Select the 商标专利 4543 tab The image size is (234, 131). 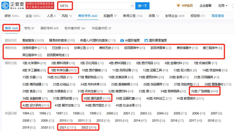[x=88, y=16]
